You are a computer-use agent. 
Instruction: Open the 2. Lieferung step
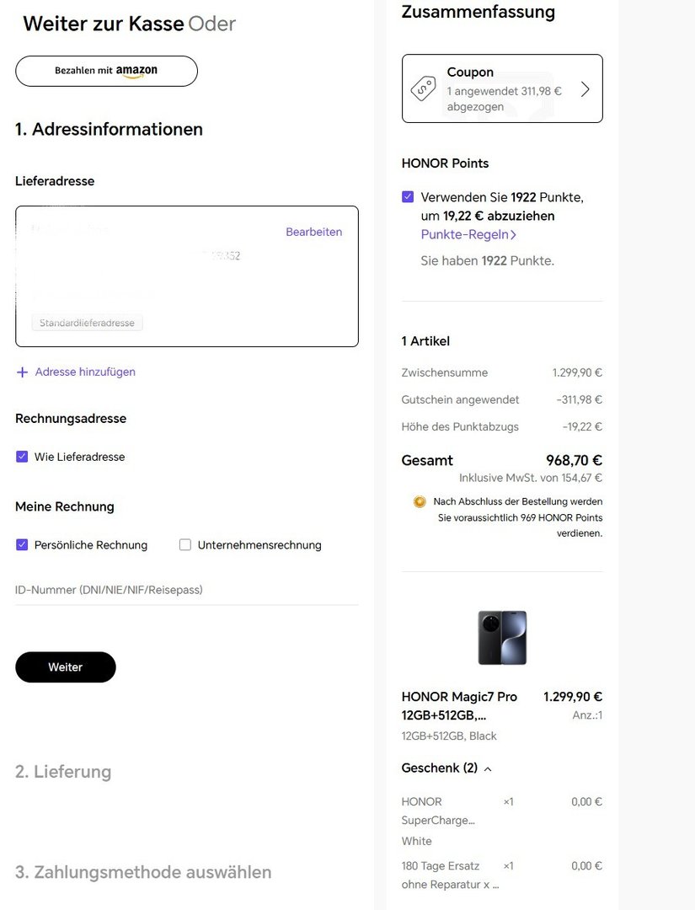point(63,772)
